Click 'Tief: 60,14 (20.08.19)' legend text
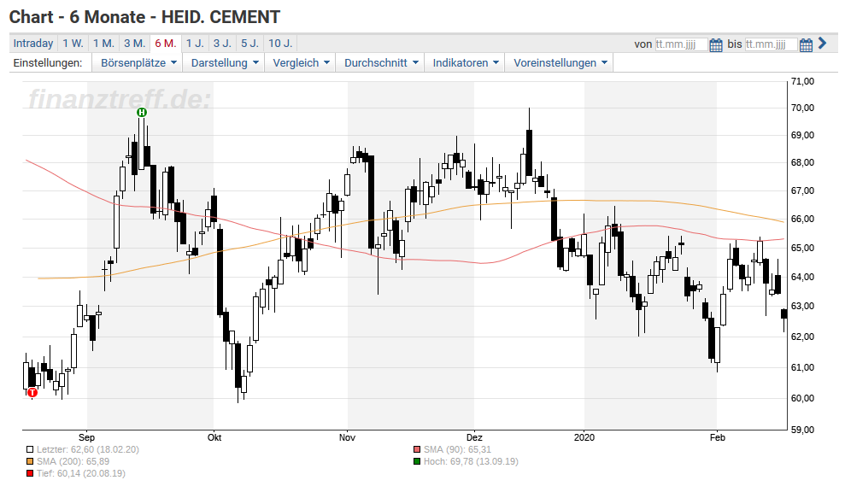Image resolution: width=845 pixels, height=492 pixels. 81,473
